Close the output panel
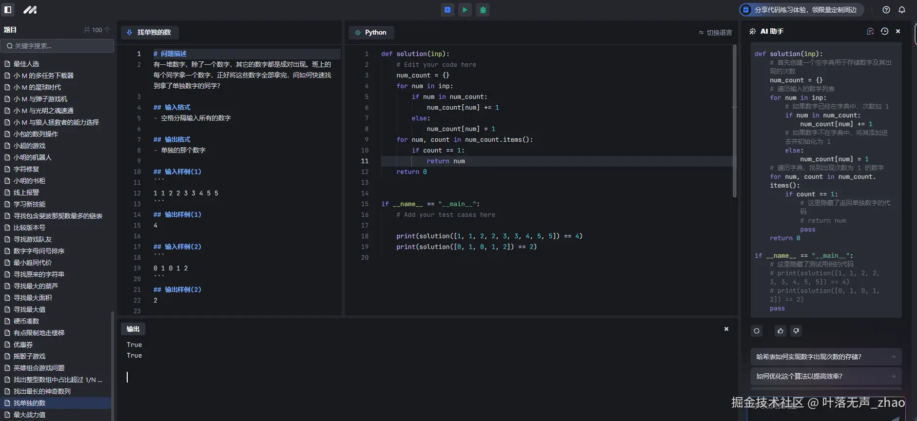Viewport: 917px width, 421px height. pyautogui.click(x=726, y=329)
